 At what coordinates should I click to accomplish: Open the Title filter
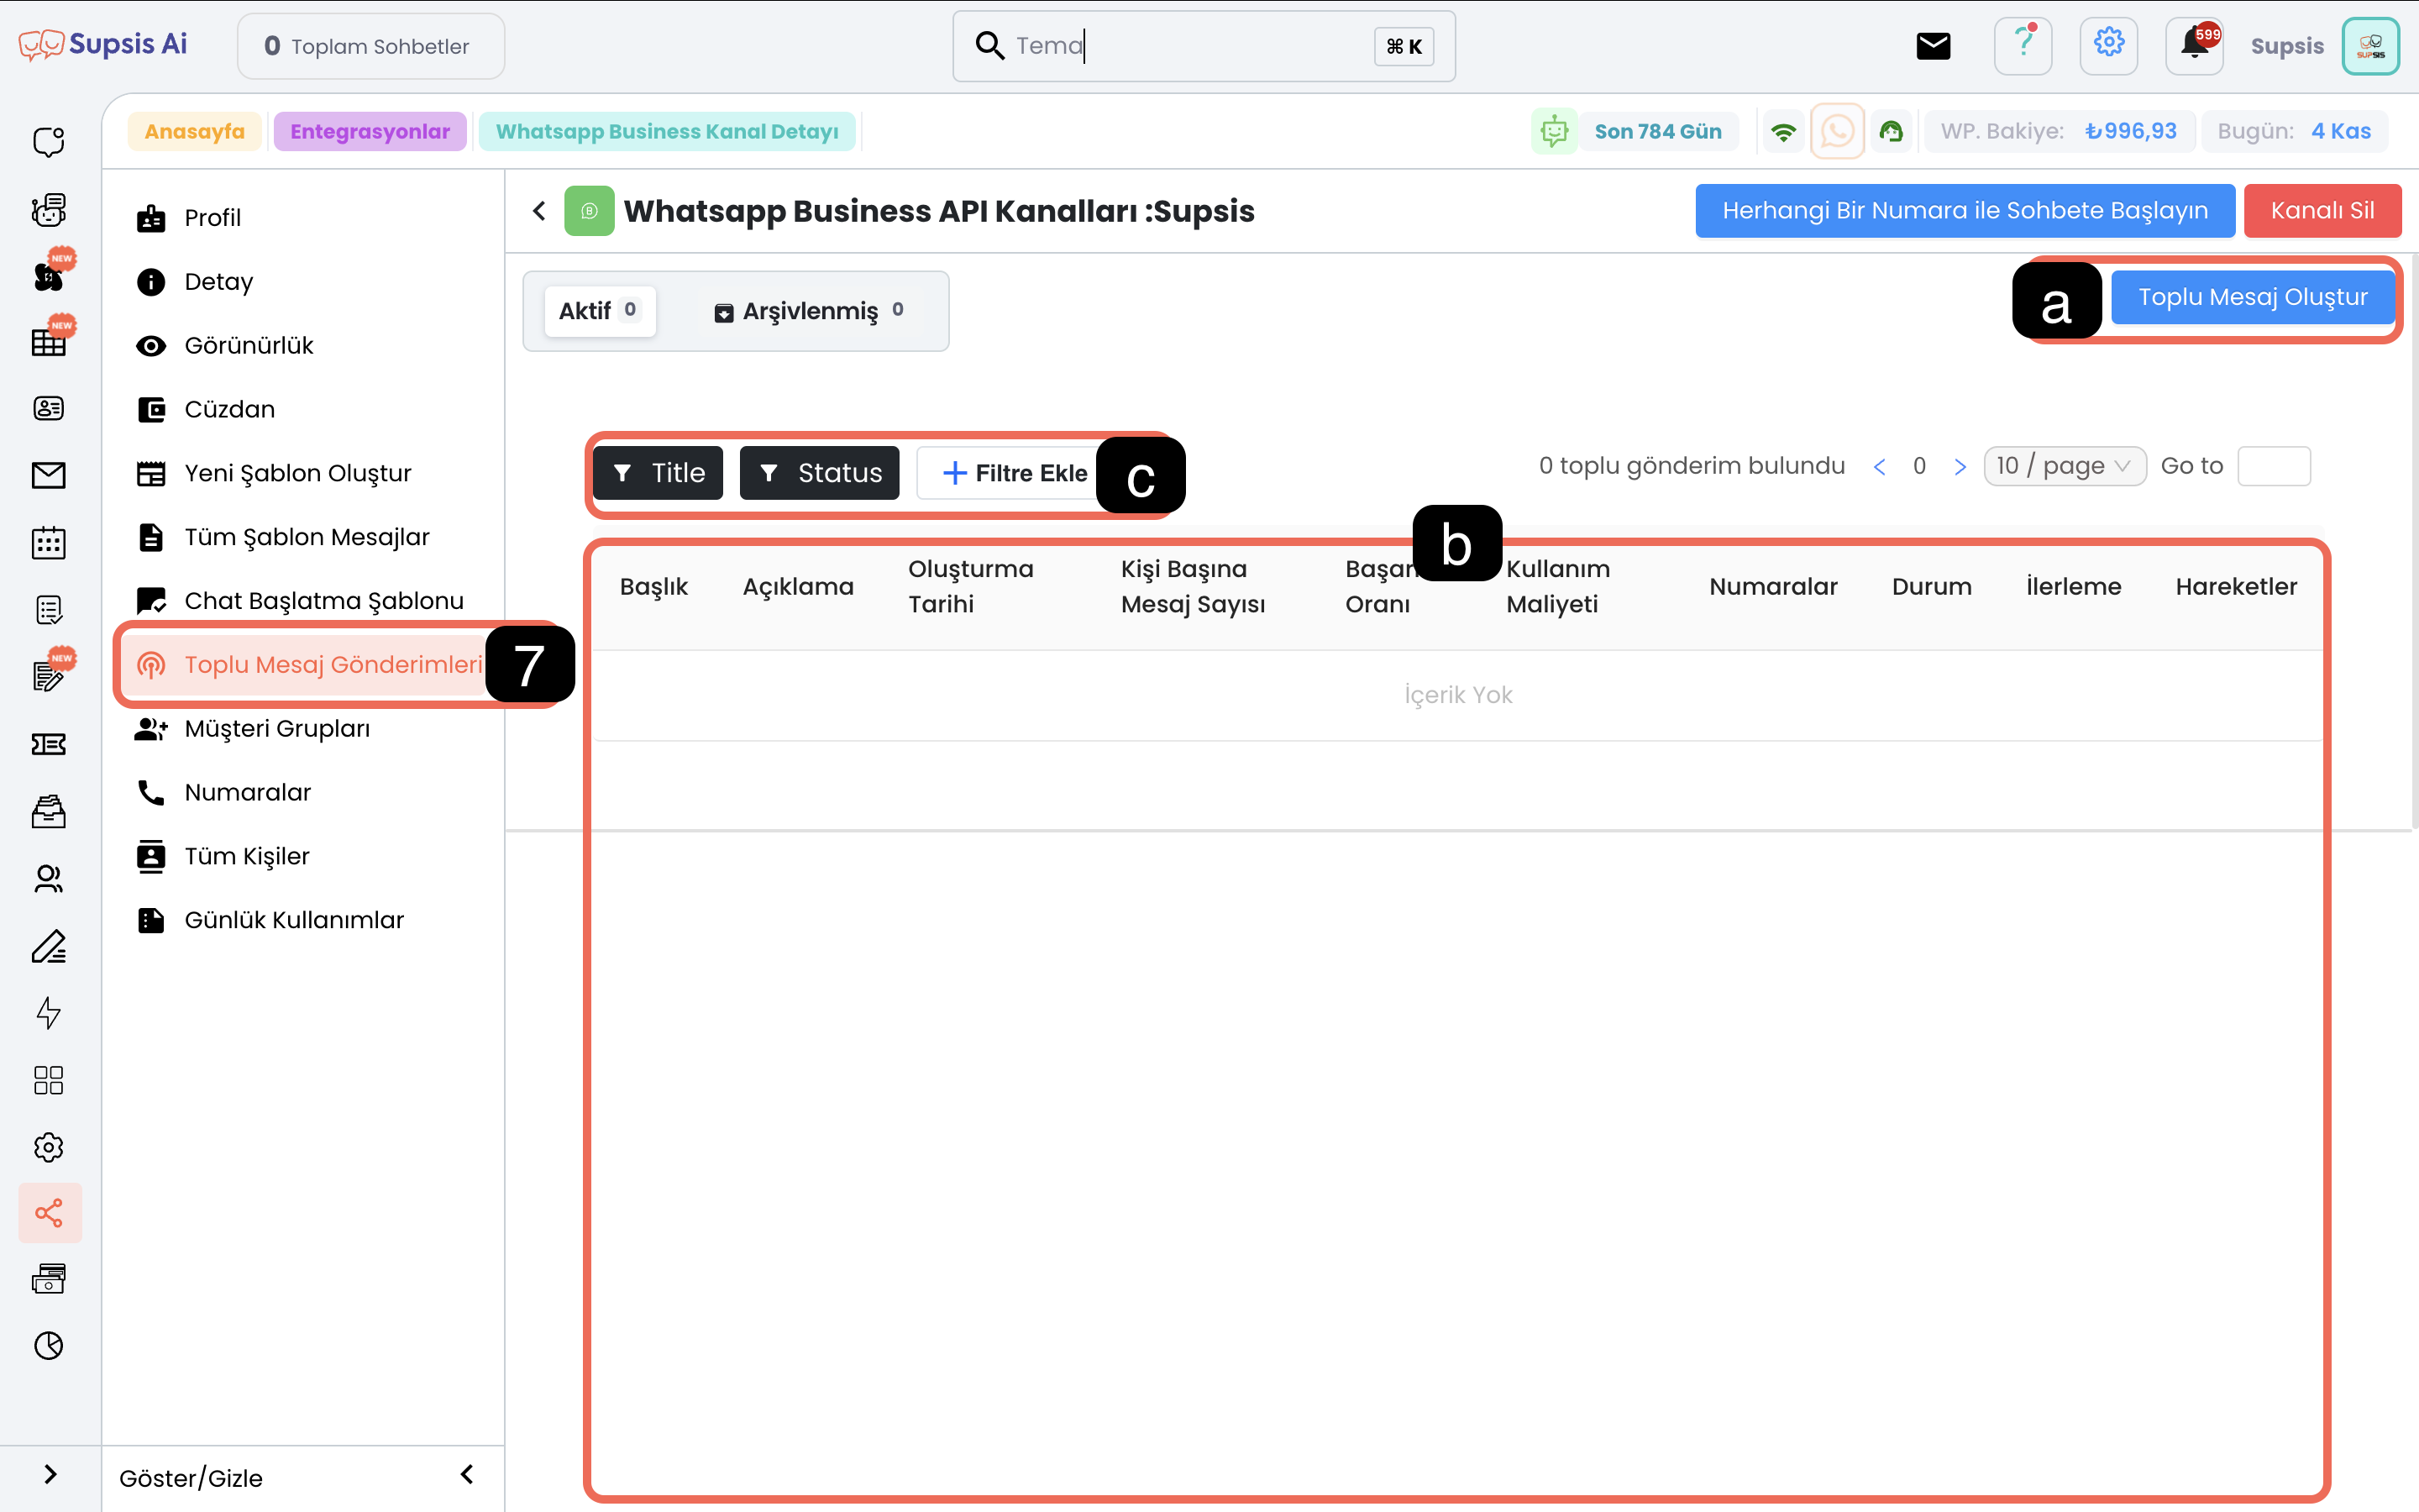[x=658, y=473]
